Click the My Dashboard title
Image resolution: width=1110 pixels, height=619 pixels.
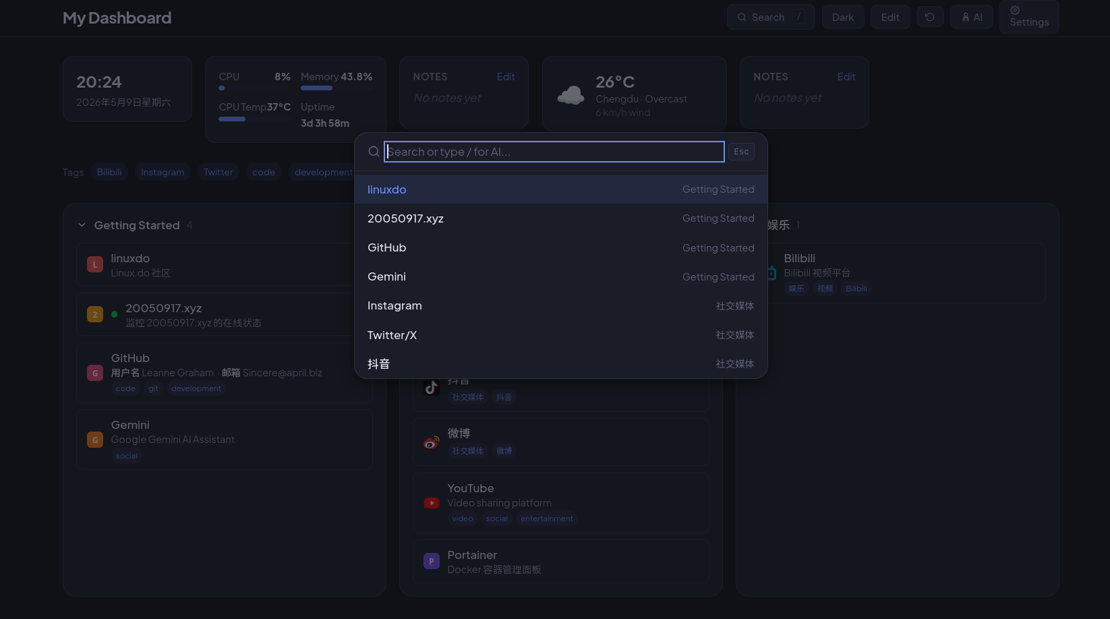coord(117,18)
